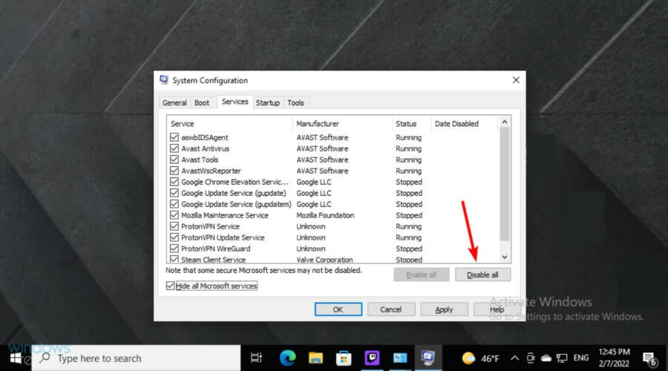
Task: Uncheck Google Update Service (gupdatem) checkbox
Action: pos(174,204)
